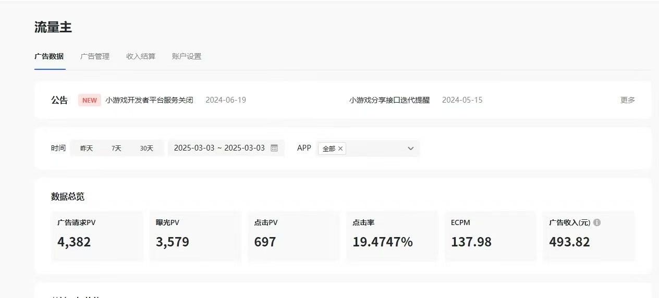Click the 数据总览 section heading
Image resolution: width=659 pixels, height=298 pixels.
click(68, 197)
